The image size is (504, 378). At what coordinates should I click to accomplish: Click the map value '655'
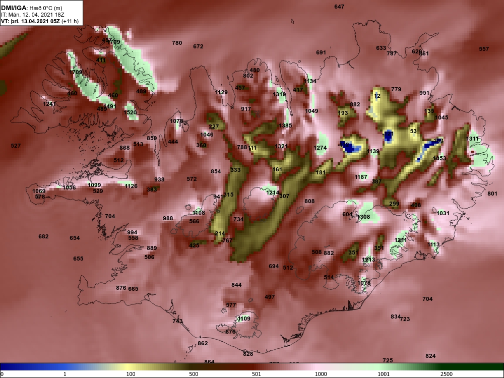click(x=78, y=259)
